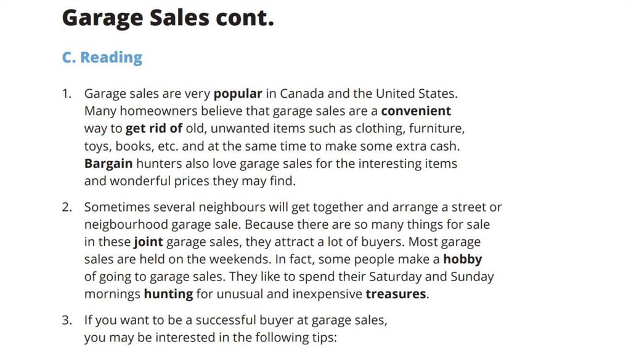Select the bold word "joint"
Viewport: 631px width, 353px height.
tap(149, 242)
